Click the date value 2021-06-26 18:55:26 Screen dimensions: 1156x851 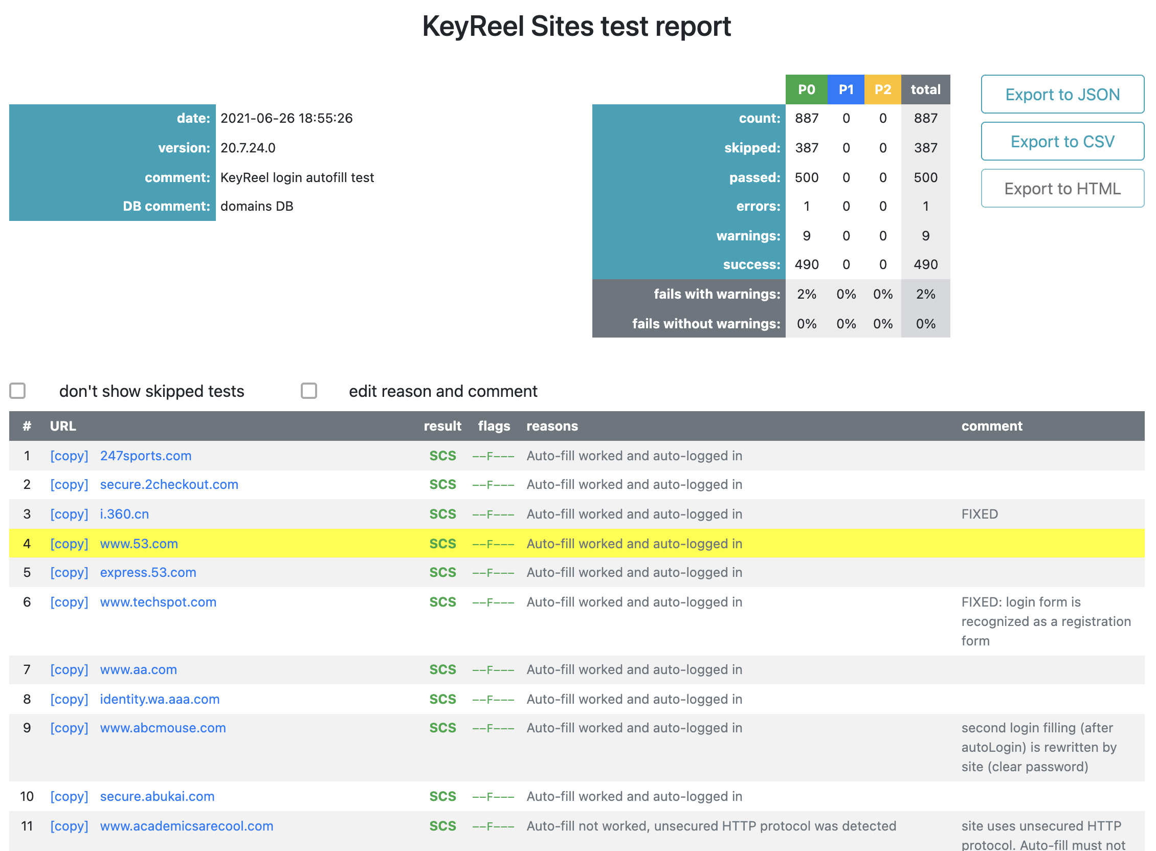click(286, 119)
